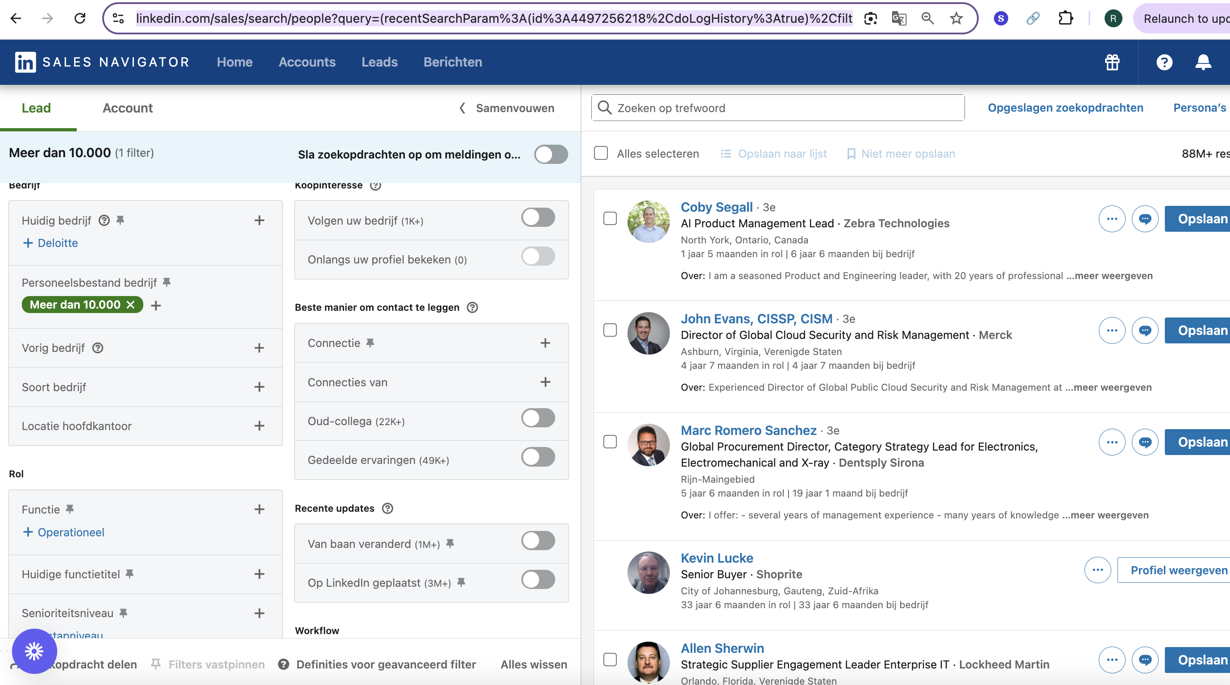Enable Van baan veranderd toggle
The width and height of the screenshot is (1230, 685).
[x=538, y=541]
